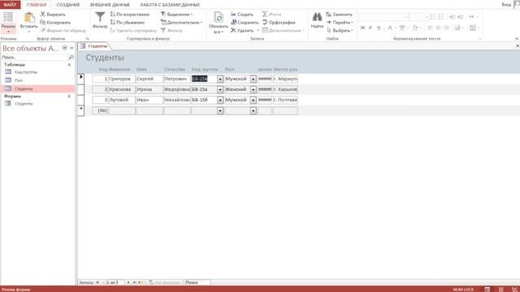Screen dimensions: 520x292
Task: Open Перейти go-to dropdown
Action: point(340,23)
